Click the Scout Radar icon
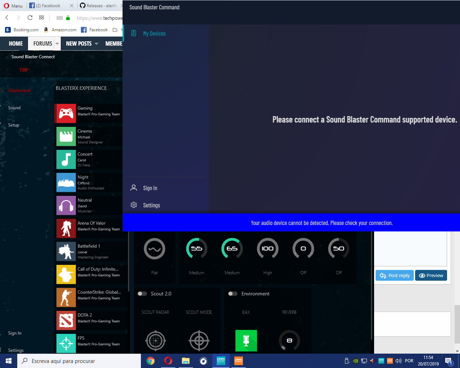460x368 pixels. (x=156, y=340)
